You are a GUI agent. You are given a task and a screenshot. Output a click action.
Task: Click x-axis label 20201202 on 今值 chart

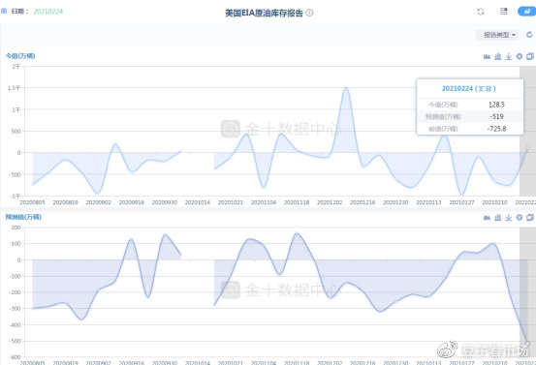tap(330, 202)
